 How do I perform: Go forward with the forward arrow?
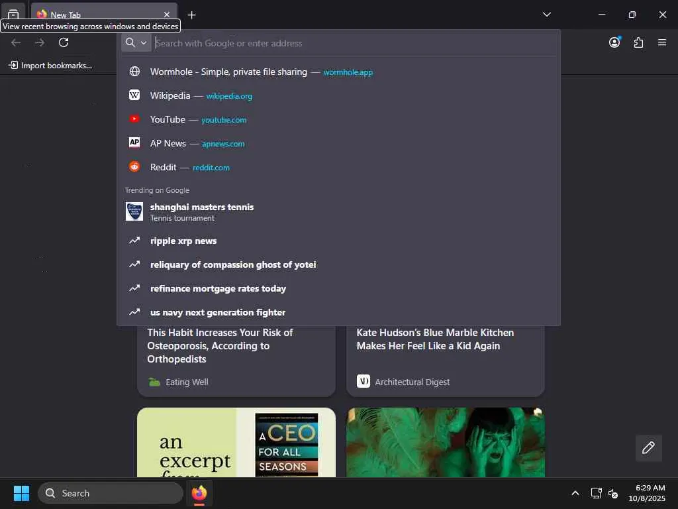40,42
